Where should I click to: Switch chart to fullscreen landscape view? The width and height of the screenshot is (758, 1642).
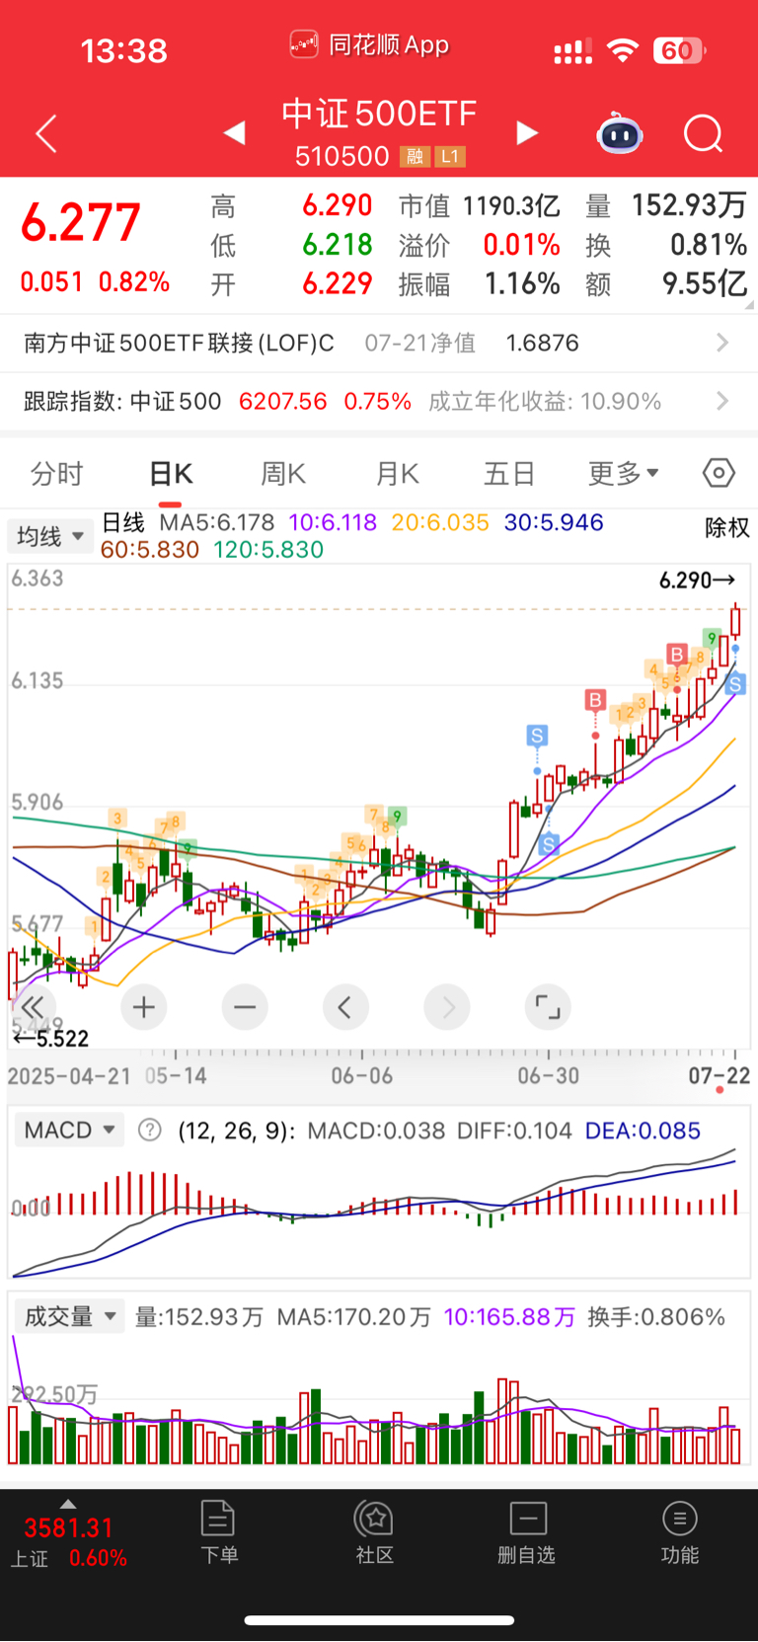(x=548, y=1007)
